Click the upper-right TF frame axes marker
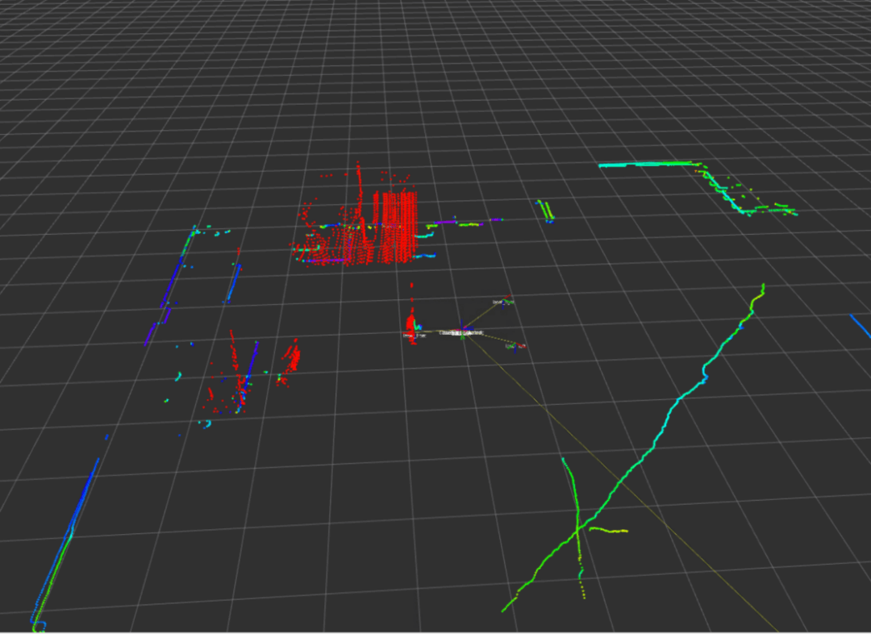This screenshot has height=634, width=871. (503, 302)
